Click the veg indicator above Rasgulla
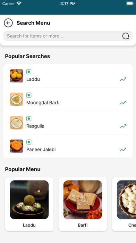Image resolution: width=136 pixels, height=243 pixels. 29,119
